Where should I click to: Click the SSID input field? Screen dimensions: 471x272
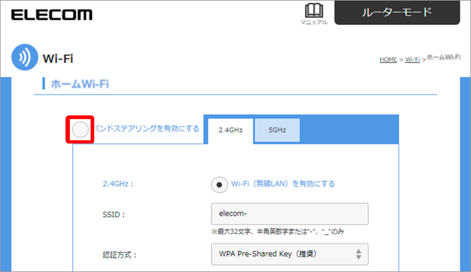click(289, 214)
